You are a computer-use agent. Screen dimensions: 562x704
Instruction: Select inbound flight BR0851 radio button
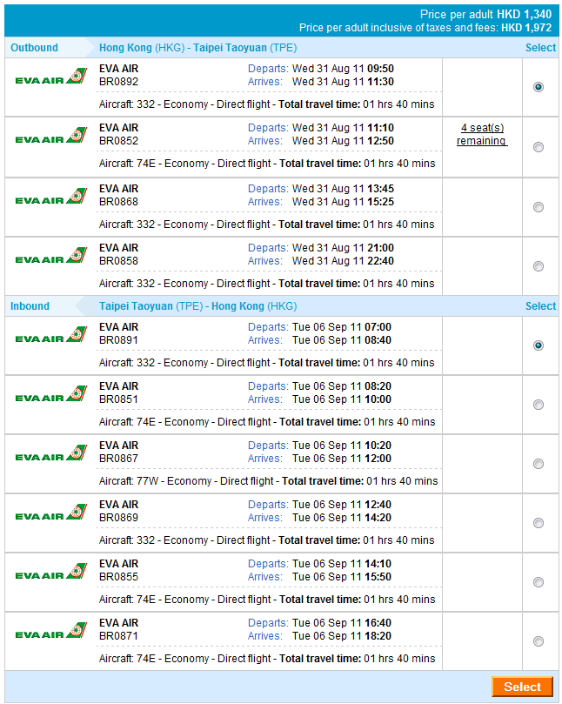(x=539, y=405)
